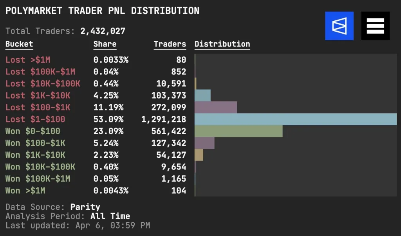Screen dimensions: 401x236
Task: Select the Won >$1M bucket label
Action: pyautogui.click(x=25, y=191)
